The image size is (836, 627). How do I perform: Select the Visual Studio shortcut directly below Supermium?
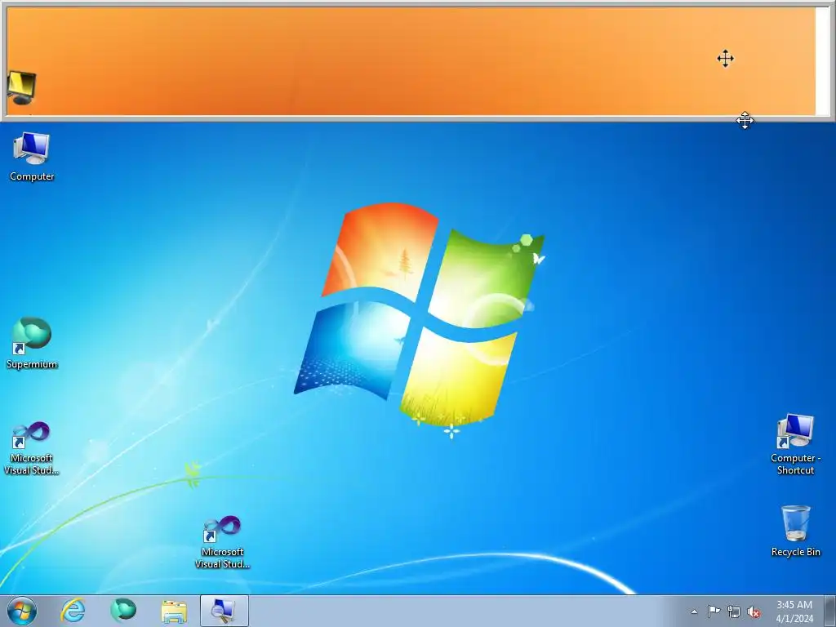[32, 448]
